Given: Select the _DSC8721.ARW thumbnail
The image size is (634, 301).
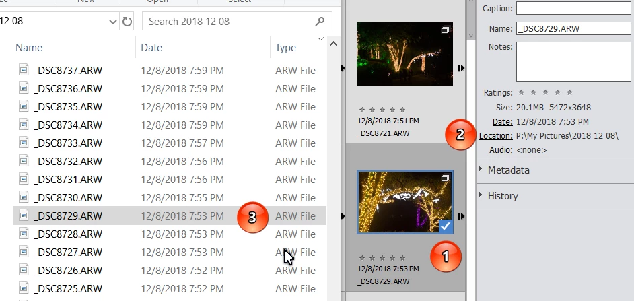Looking at the screenshot, I should point(404,54).
